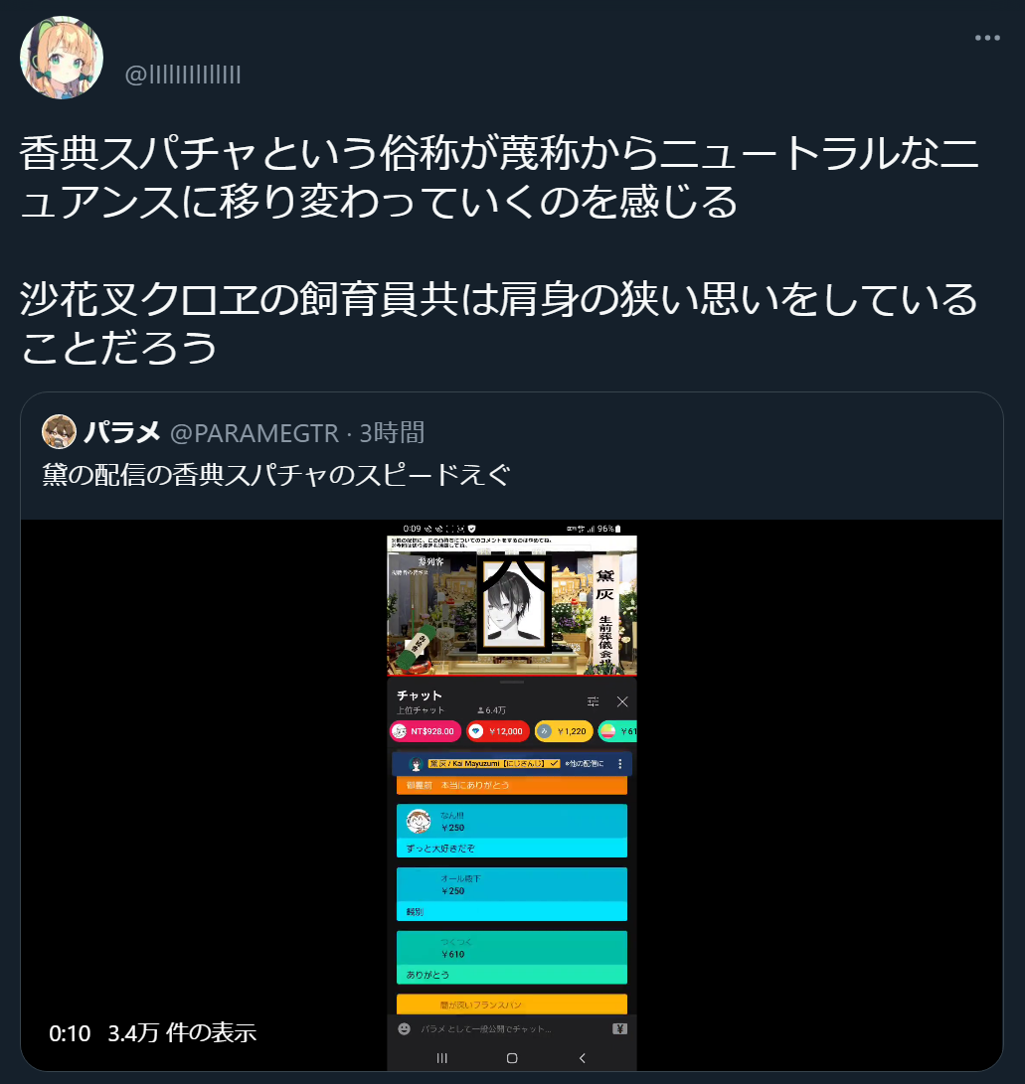Open the tweet author's avatar
The width and height of the screenshot is (1025, 1084).
tap(62, 58)
